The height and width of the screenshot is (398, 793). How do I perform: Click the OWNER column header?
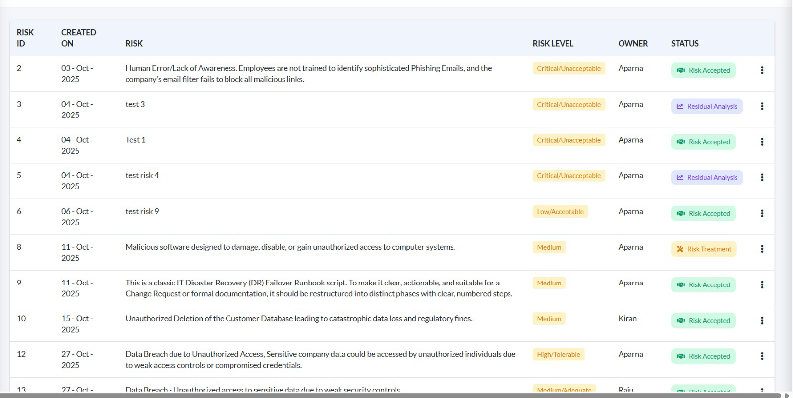click(x=633, y=44)
